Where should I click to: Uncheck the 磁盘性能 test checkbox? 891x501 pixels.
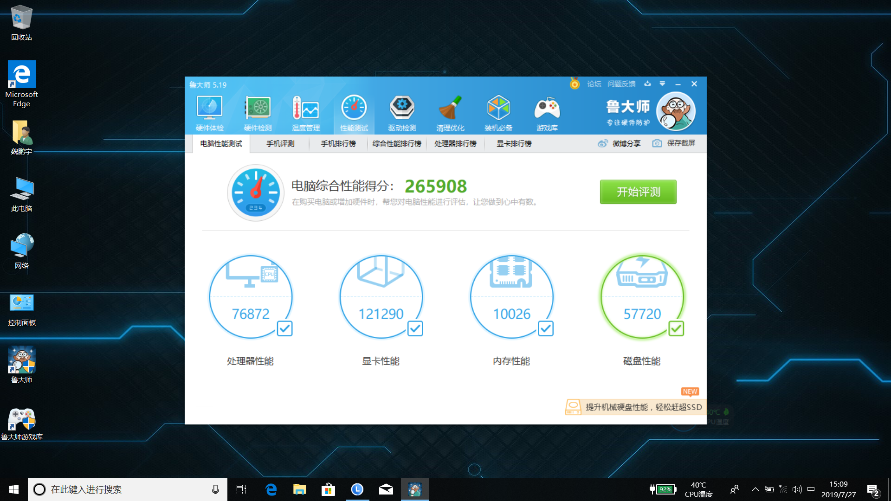(676, 328)
